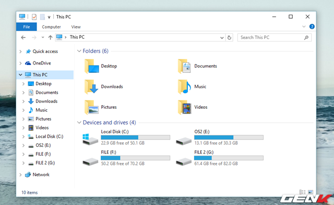This screenshot has height=205, width=334.
Task: Click the Search This PC field
Action: point(275,37)
